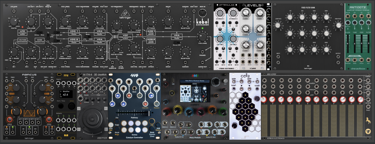Click the Attenulag ATTENUATE 1 knob
Screen dimensions: 375x144
coord(220,13)
